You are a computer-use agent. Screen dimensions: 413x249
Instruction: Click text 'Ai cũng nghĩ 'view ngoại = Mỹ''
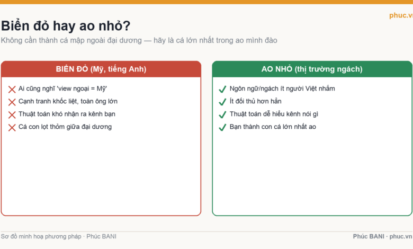(x=62, y=89)
